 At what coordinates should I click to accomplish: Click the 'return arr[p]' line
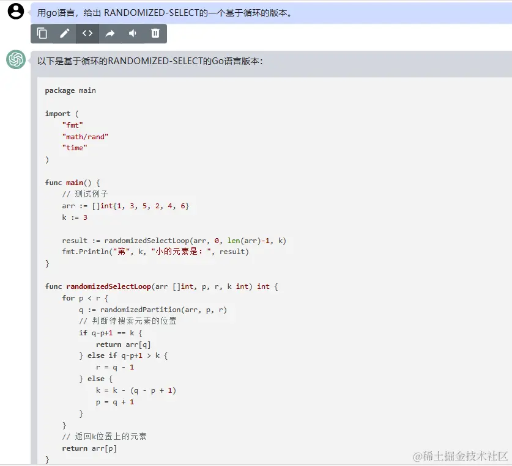point(89,448)
